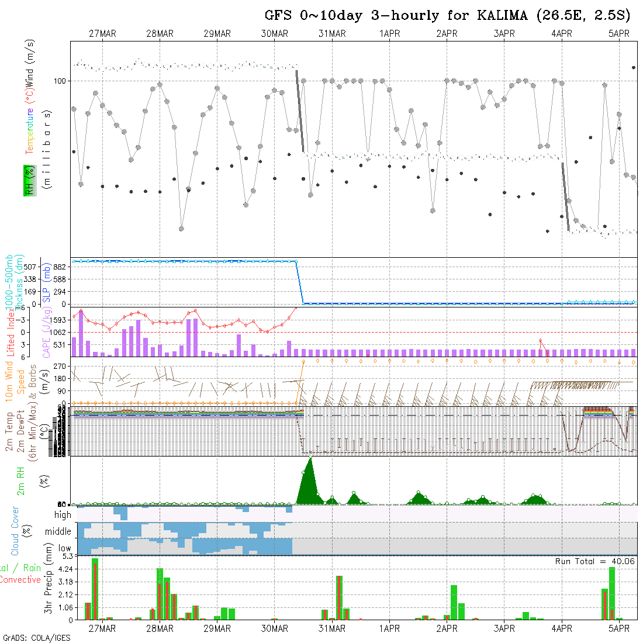Viewport: 643px width, 643px height.
Task: Select the 'Wind (m/s)' axis label
Action: tap(30, 63)
